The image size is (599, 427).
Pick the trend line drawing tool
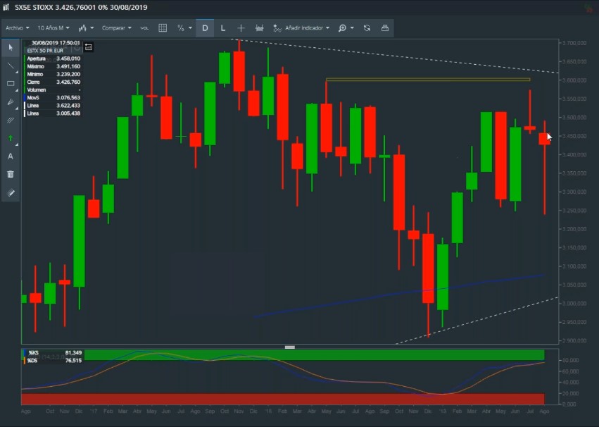[11, 66]
